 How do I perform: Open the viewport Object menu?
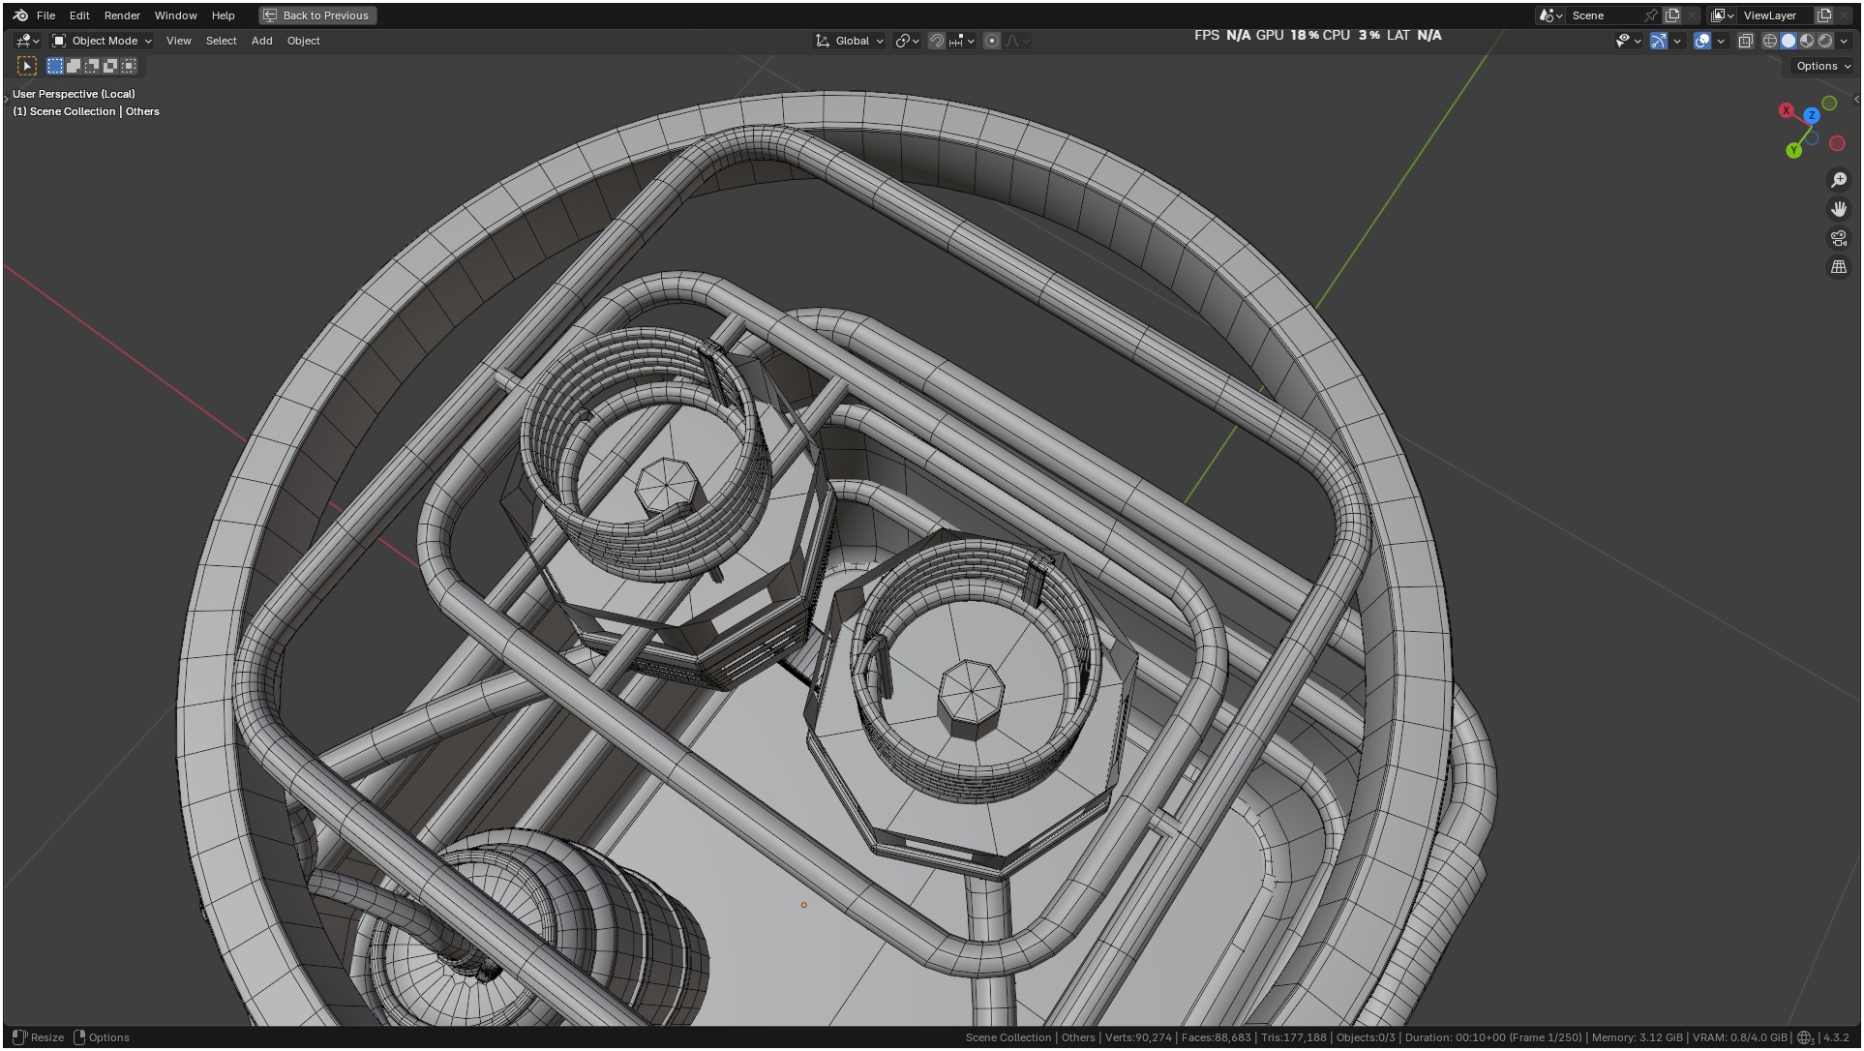click(x=303, y=41)
